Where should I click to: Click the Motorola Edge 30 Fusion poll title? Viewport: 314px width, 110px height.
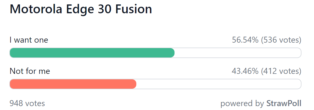(x=81, y=9)
